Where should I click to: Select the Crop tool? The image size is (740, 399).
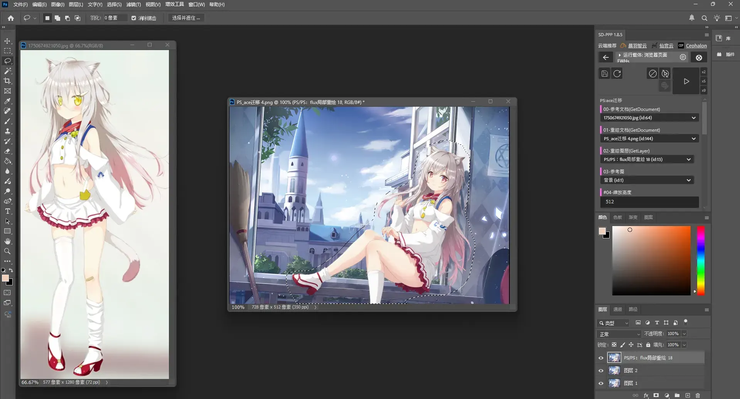(x=7, y=81)
